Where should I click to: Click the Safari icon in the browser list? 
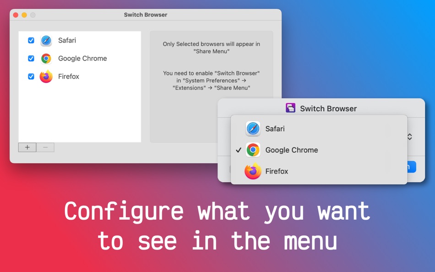click(x=46, y=40)
